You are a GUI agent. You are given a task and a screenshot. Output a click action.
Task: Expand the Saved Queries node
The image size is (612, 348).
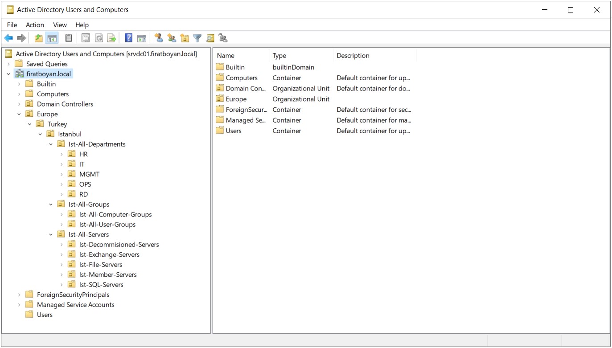[8, 64]
